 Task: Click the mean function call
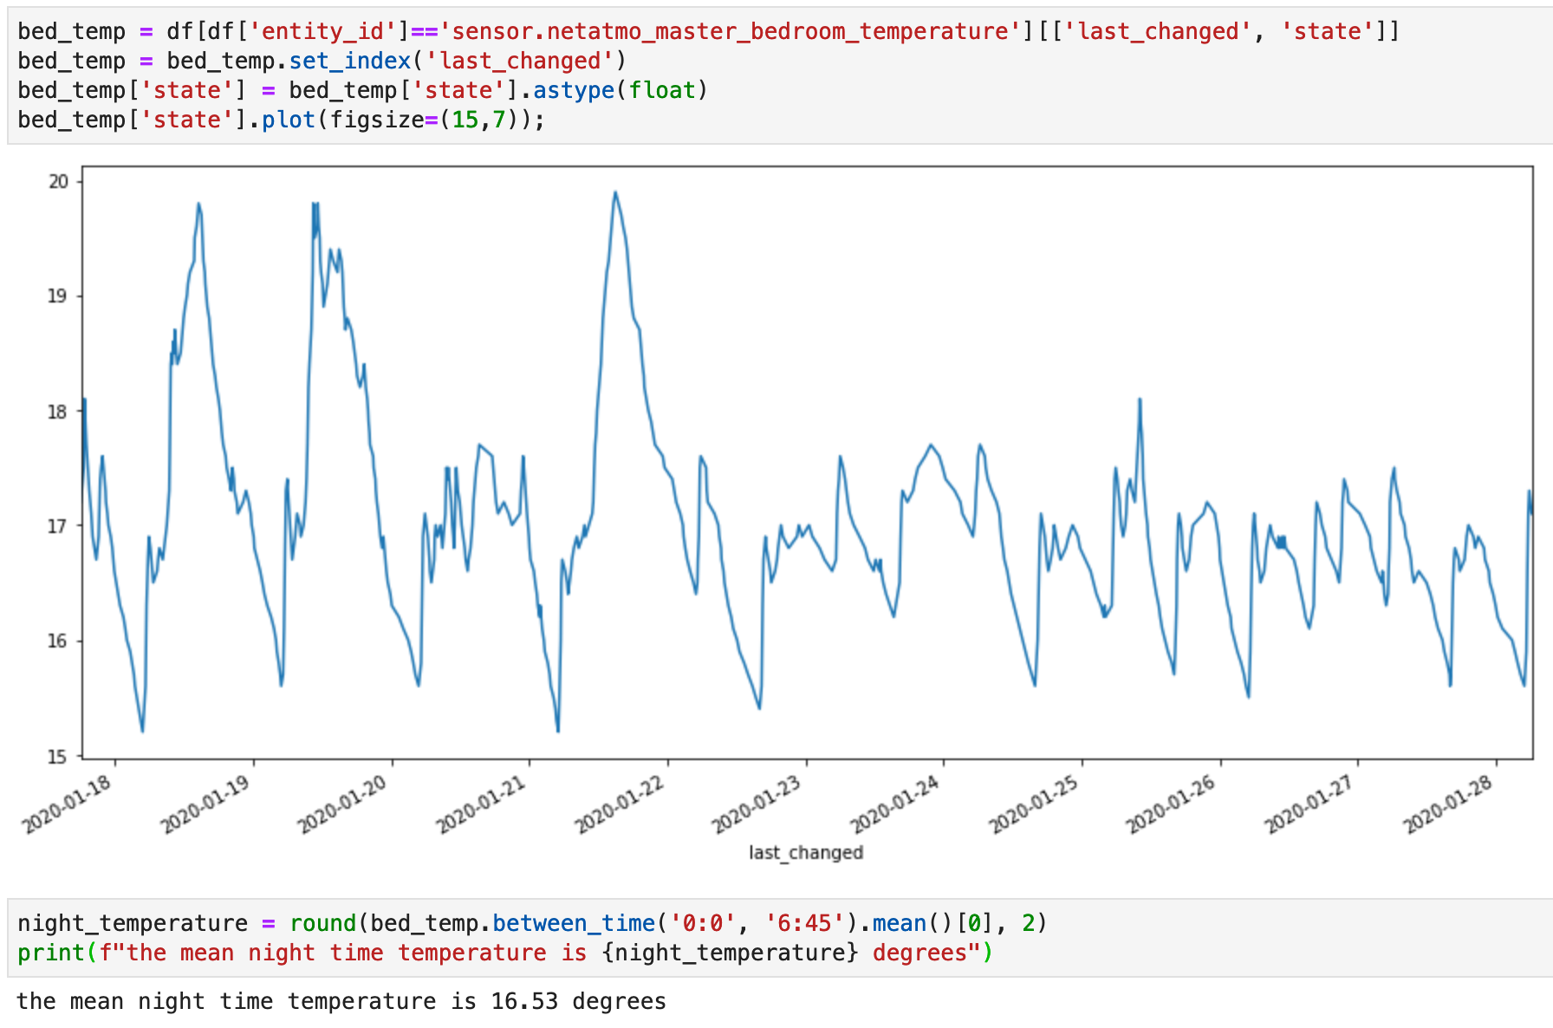coord(897,922)
